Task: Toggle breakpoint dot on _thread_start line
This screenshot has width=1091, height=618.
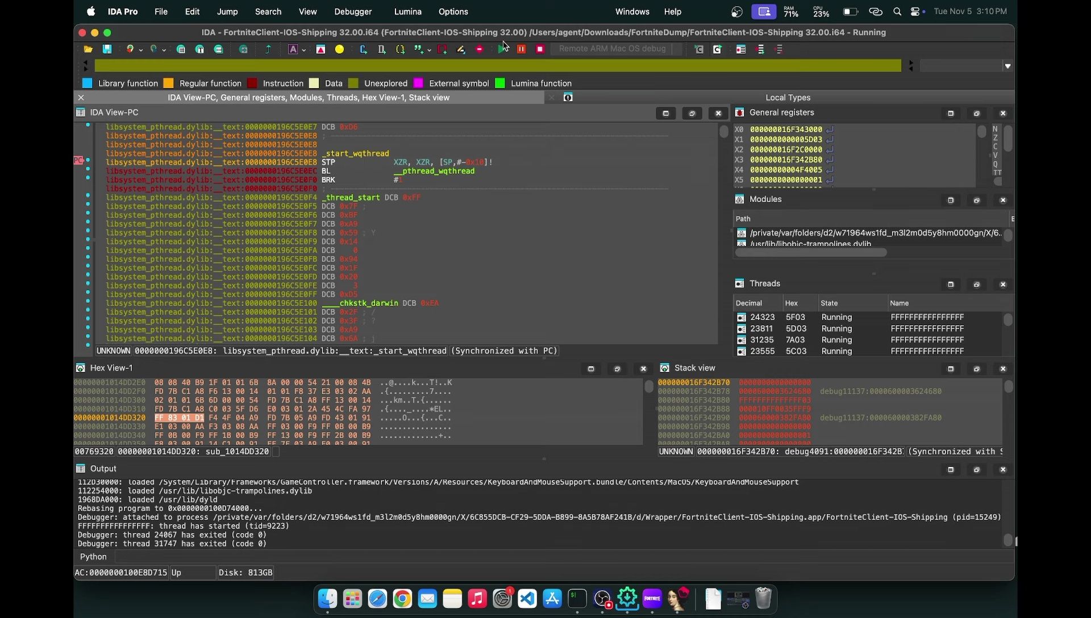Action: pyautogui.click(x=88, y=195)
